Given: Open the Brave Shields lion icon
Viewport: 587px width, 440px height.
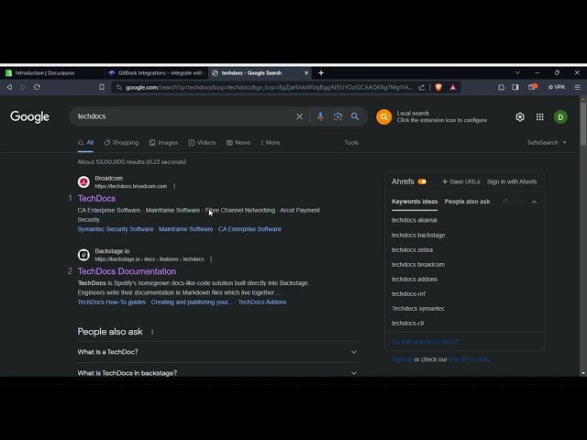Looking at the screenshot, I should point(438,87).
